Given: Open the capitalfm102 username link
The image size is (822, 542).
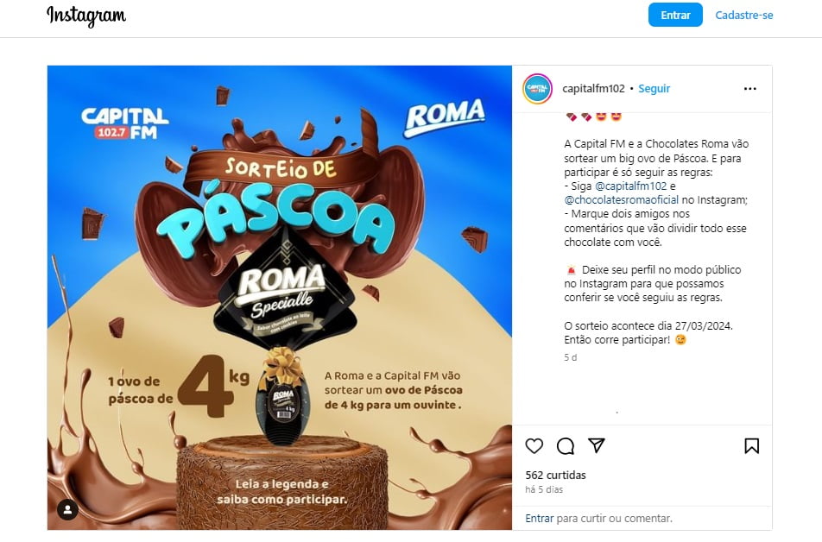Looking at the screenshot, I should 593,89.
